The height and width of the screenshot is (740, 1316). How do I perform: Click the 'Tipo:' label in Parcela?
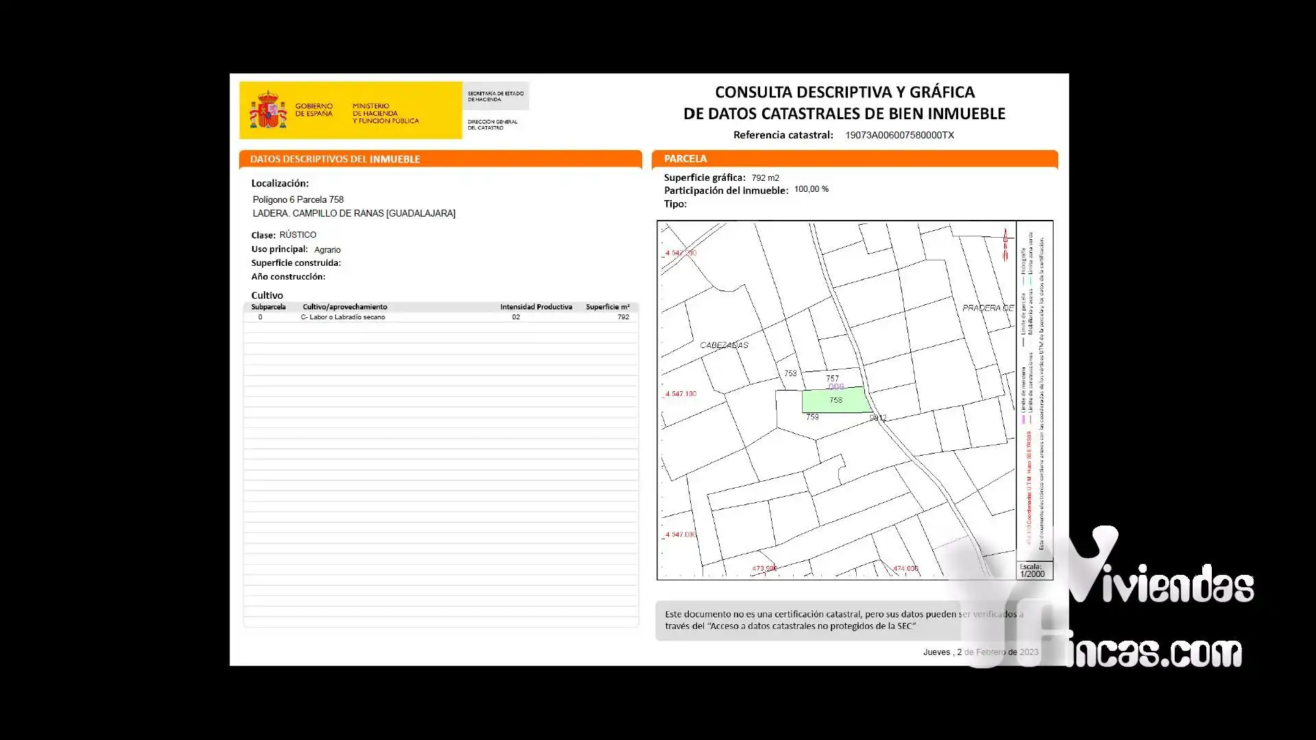point(675,204)
